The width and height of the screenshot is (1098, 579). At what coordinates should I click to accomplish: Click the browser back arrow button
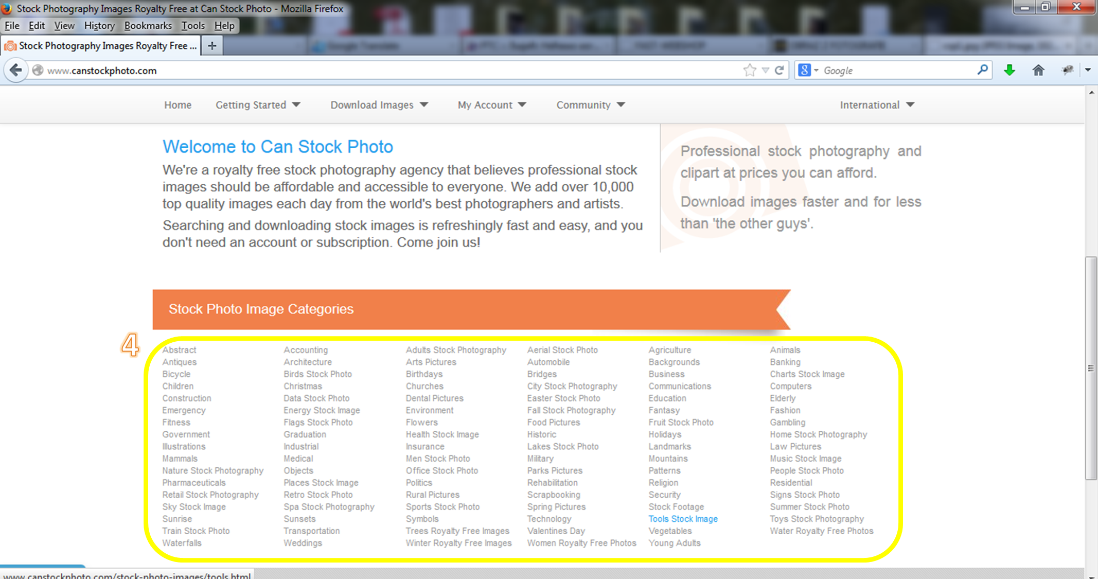pyautogui.click(x=15, y=70)
